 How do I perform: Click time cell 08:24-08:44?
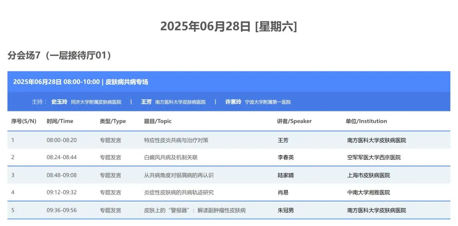(61, 157)
